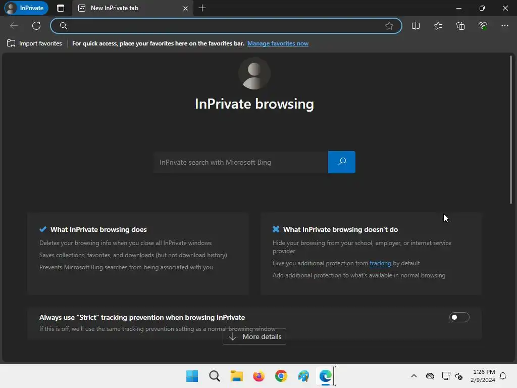Open the Favorites list icon
Image resolution: width=517 pixels, height=388 pixels.
tap(438, 26)
